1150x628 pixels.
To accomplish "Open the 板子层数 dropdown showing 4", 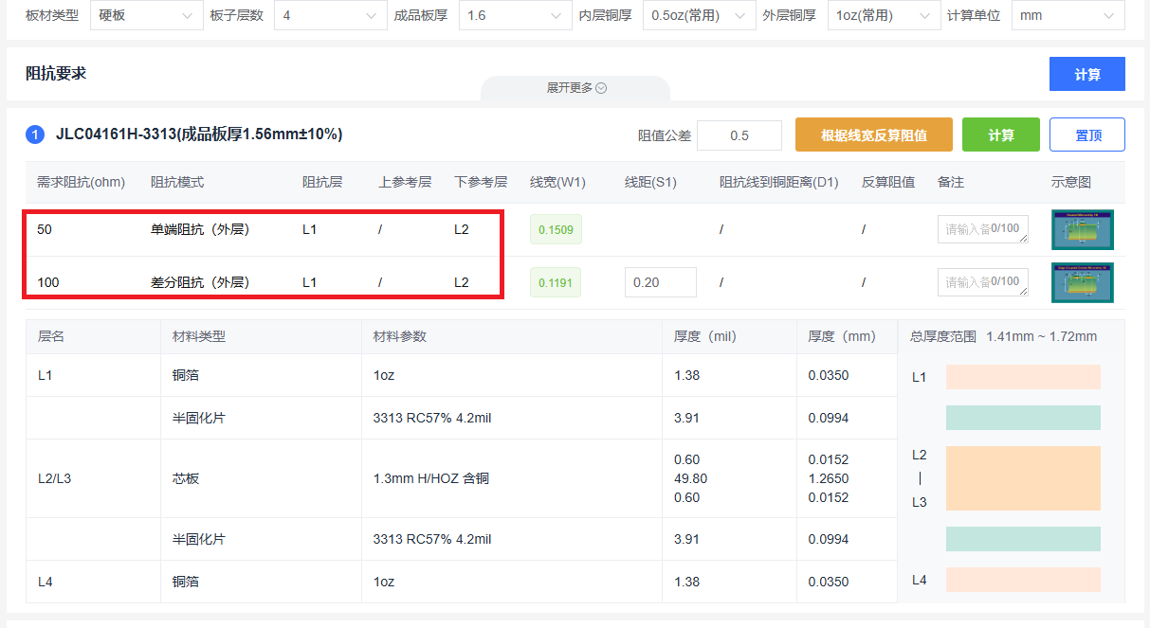I will 328,16.
